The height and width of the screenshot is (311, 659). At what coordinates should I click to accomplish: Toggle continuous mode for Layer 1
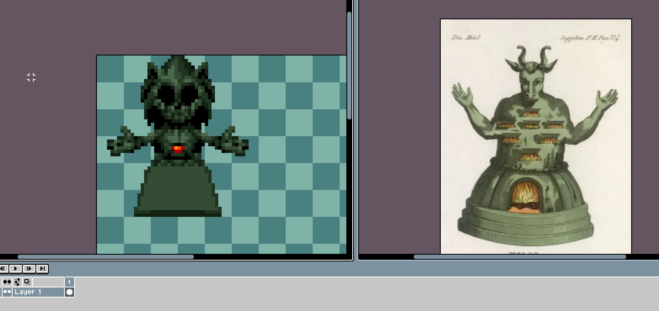click(x=7, y=292)
